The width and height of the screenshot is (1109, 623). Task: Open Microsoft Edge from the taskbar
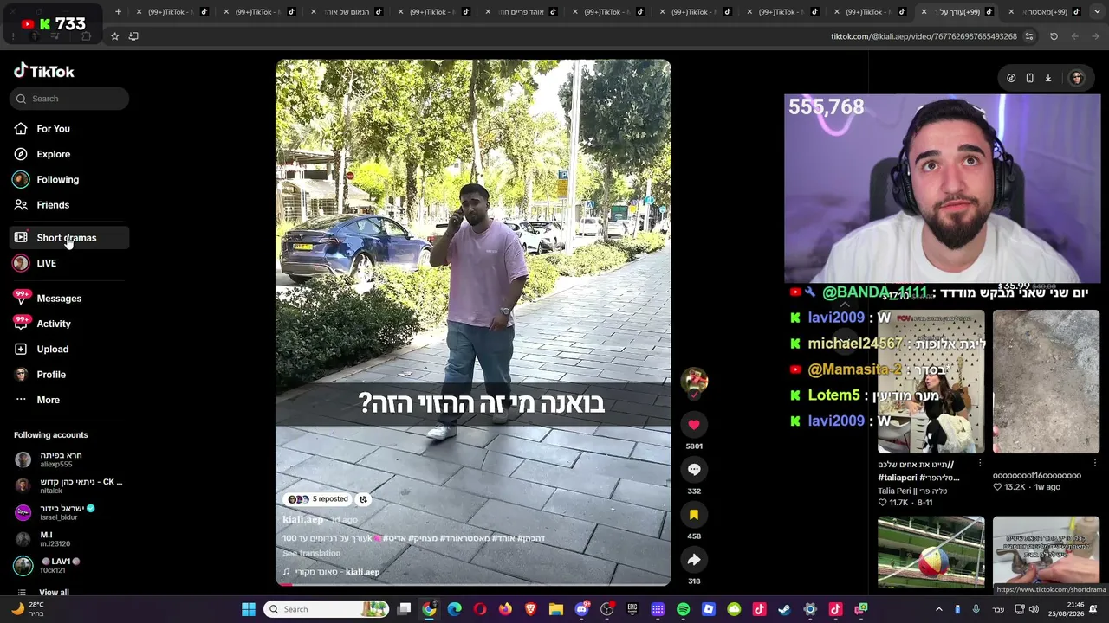(x=454, y=609)
